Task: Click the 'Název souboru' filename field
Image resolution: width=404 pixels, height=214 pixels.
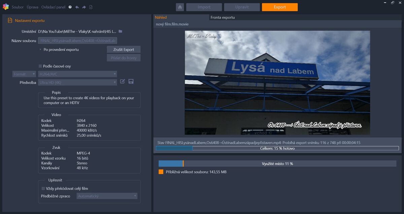Action: point(77,41)
